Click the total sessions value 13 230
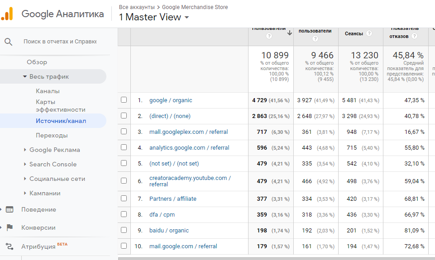Screen dimensions: 435x260 click(364, 55)
